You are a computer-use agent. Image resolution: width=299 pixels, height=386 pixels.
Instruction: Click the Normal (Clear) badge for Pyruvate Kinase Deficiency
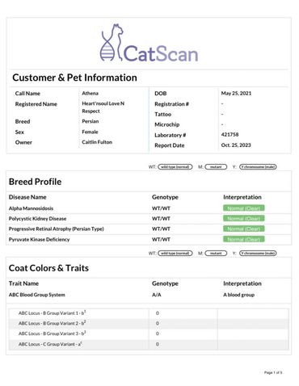tap(244, 239)
